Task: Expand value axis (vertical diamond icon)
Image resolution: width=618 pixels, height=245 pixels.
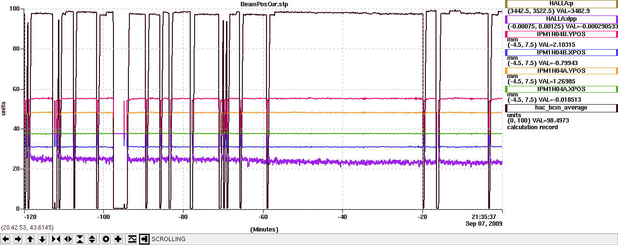Action: coord(92,239)
